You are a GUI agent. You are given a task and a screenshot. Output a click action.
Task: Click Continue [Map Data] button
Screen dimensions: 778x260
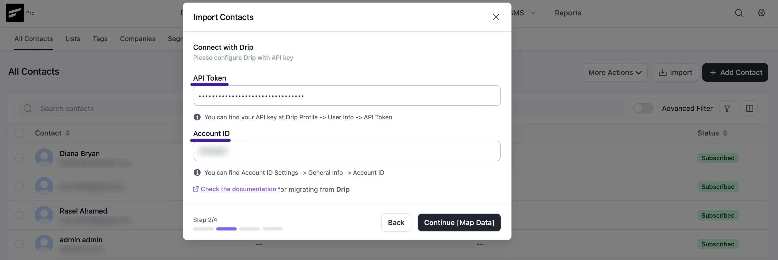[459, 223]
